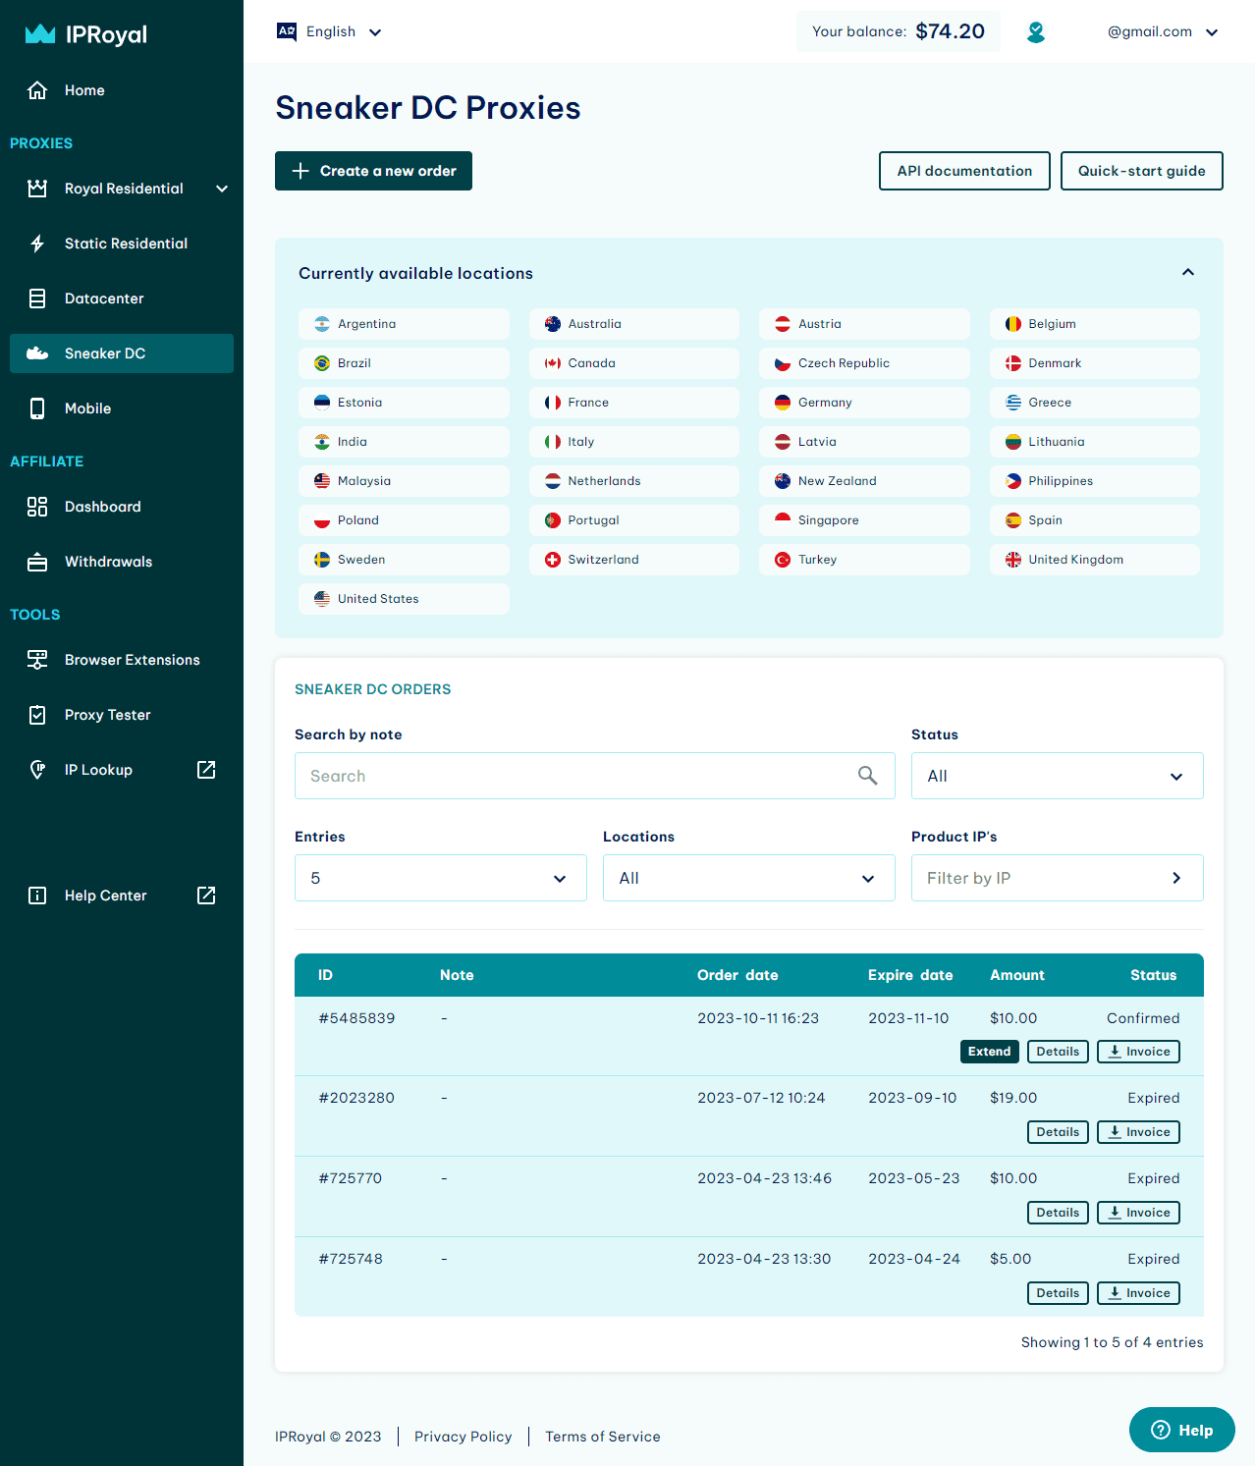The image size is (1255, 1466).
Task: Click the balance display $74.20
Action: pos(899,31)
